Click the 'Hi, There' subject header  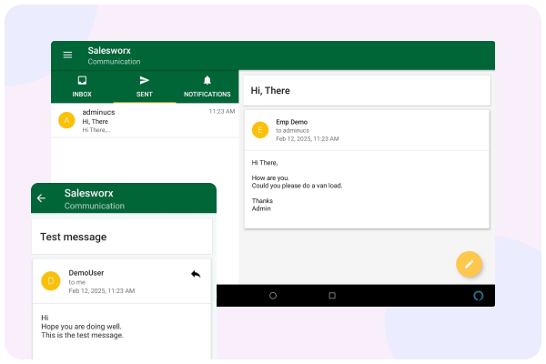point(269,90)
